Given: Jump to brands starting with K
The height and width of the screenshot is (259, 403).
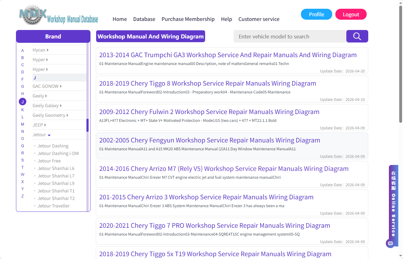Looking at the screenshot, I should [x=23, y=110].
